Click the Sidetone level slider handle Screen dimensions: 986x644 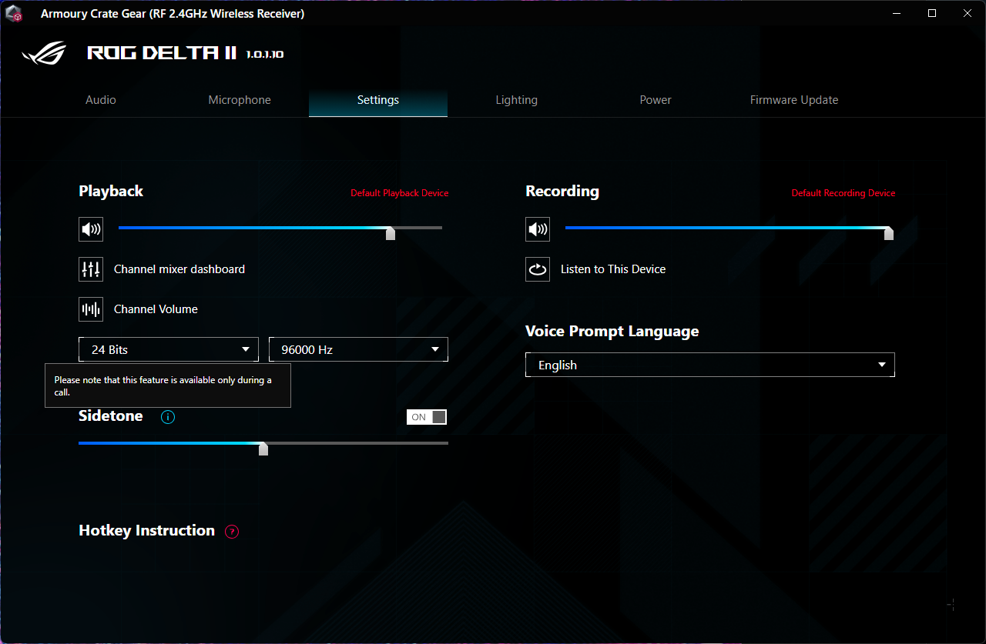(x=263, y=448)
